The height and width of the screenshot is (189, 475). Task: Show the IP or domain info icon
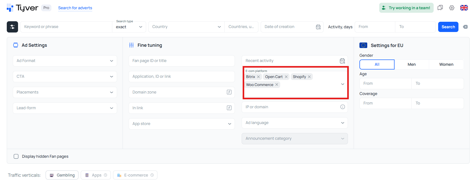(x=343, y=107)
